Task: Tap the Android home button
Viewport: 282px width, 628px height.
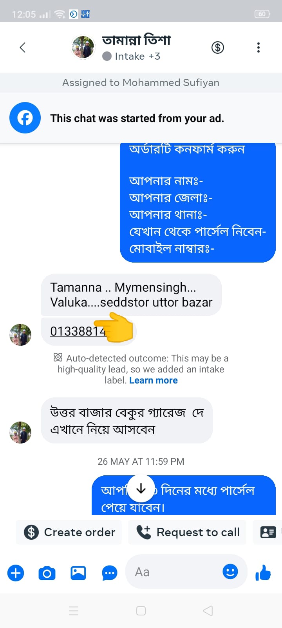Action: tap(141, 611)
